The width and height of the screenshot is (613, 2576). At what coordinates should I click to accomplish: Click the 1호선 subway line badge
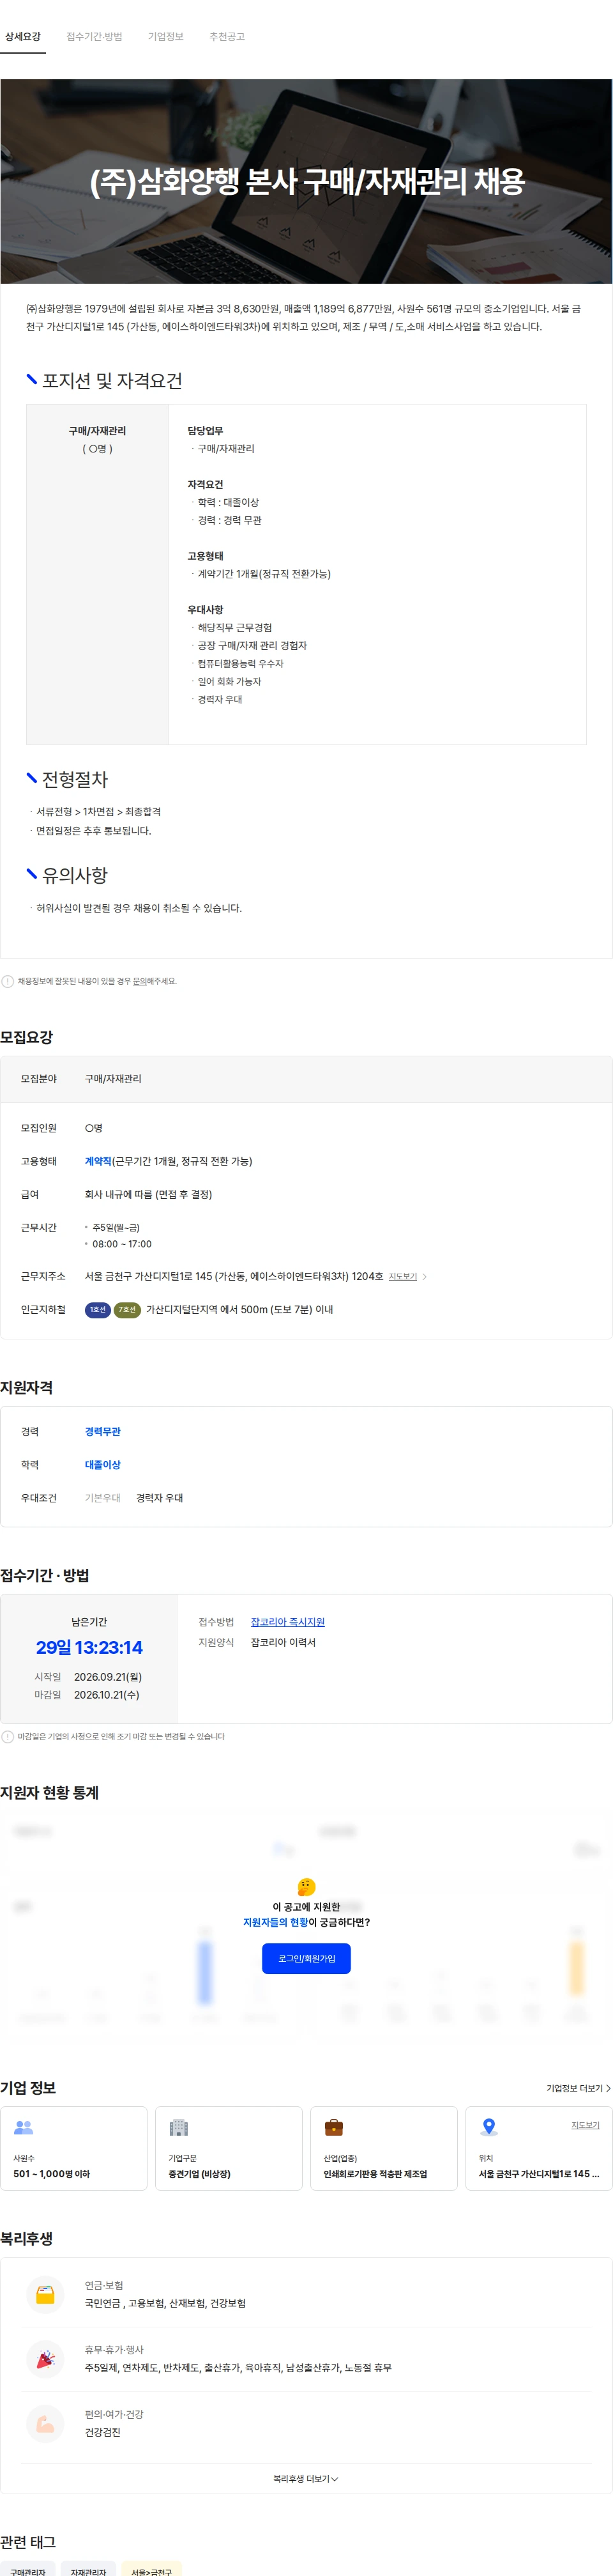[97, 1309]
